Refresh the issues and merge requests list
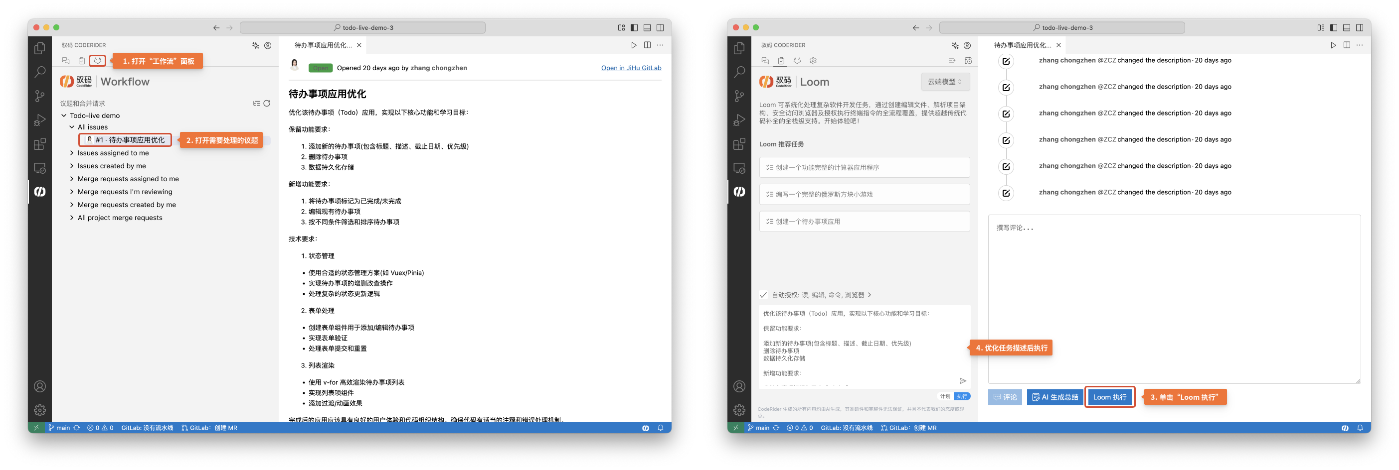The image size is (1399, 470). click(267, 103)
